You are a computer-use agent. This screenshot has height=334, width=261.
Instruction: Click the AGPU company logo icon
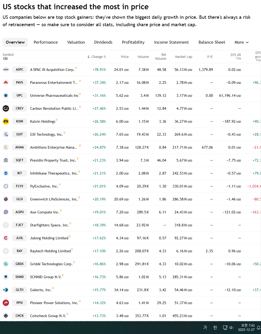pyautogui.click(x=6, y=212)
